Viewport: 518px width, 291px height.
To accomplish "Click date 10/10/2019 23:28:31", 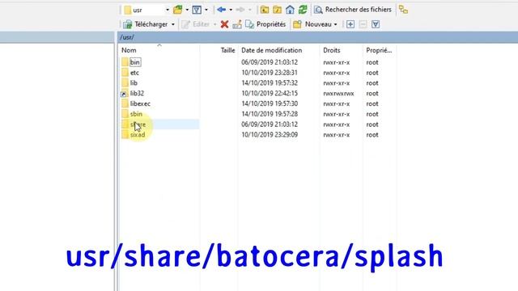I will click(270, 73).
